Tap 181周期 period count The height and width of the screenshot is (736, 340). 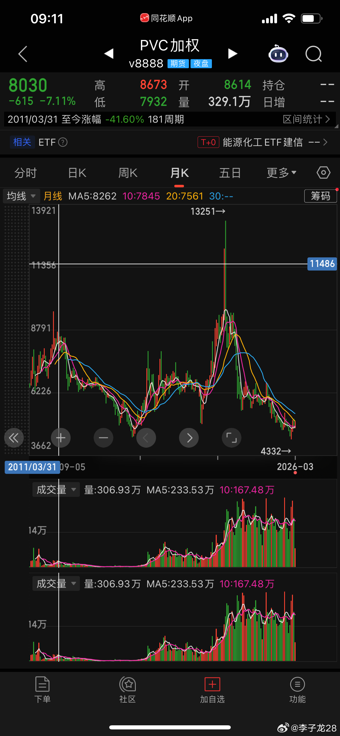(x=166, y=119)
